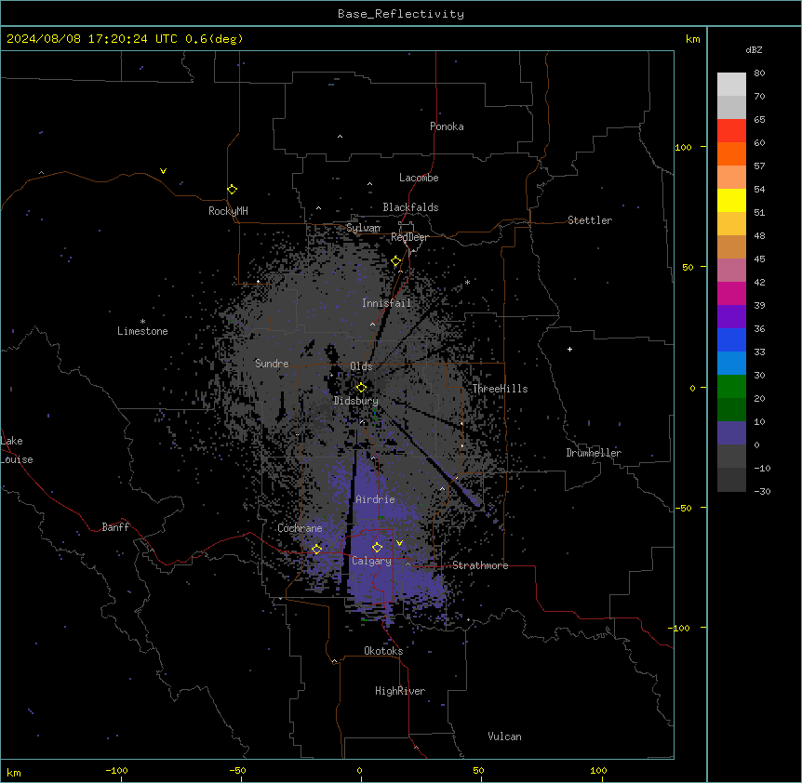Click the Vulcan label
Viewport: 802px width, 783px height.
(504, 737)
